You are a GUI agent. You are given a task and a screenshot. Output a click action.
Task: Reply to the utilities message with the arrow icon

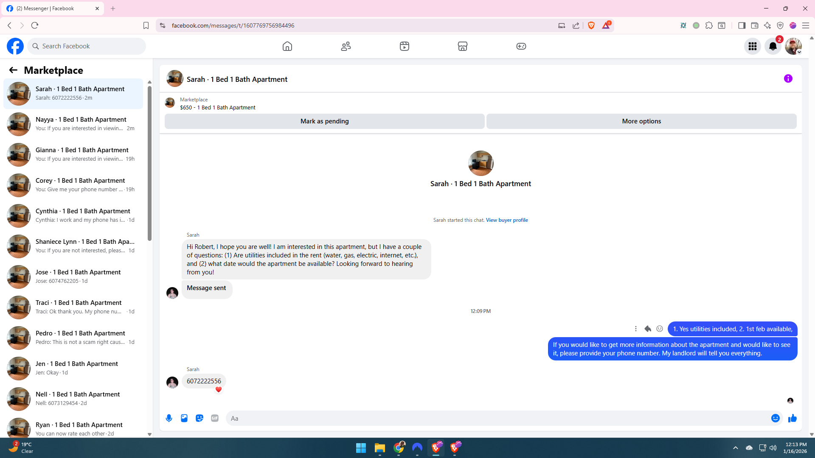(x=648, y=329)
